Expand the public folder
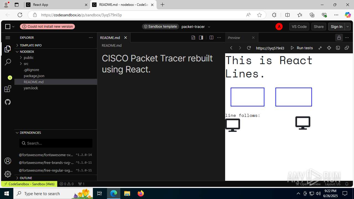Image resolution: width=354 pixels, height=199 pixels. point(56,57)
